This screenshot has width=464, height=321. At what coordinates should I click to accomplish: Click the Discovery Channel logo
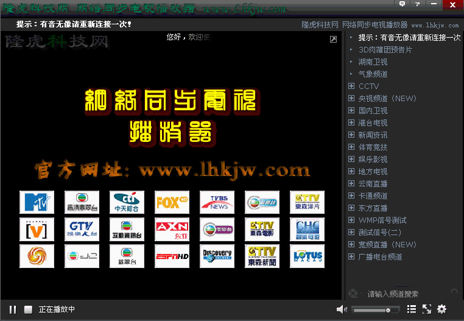(217, 256)
